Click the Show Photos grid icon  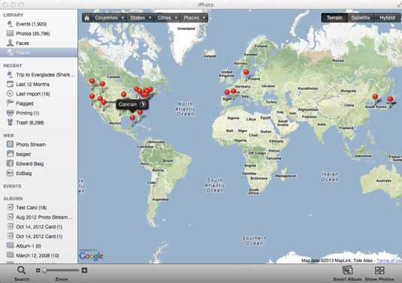tap(379, 270)
